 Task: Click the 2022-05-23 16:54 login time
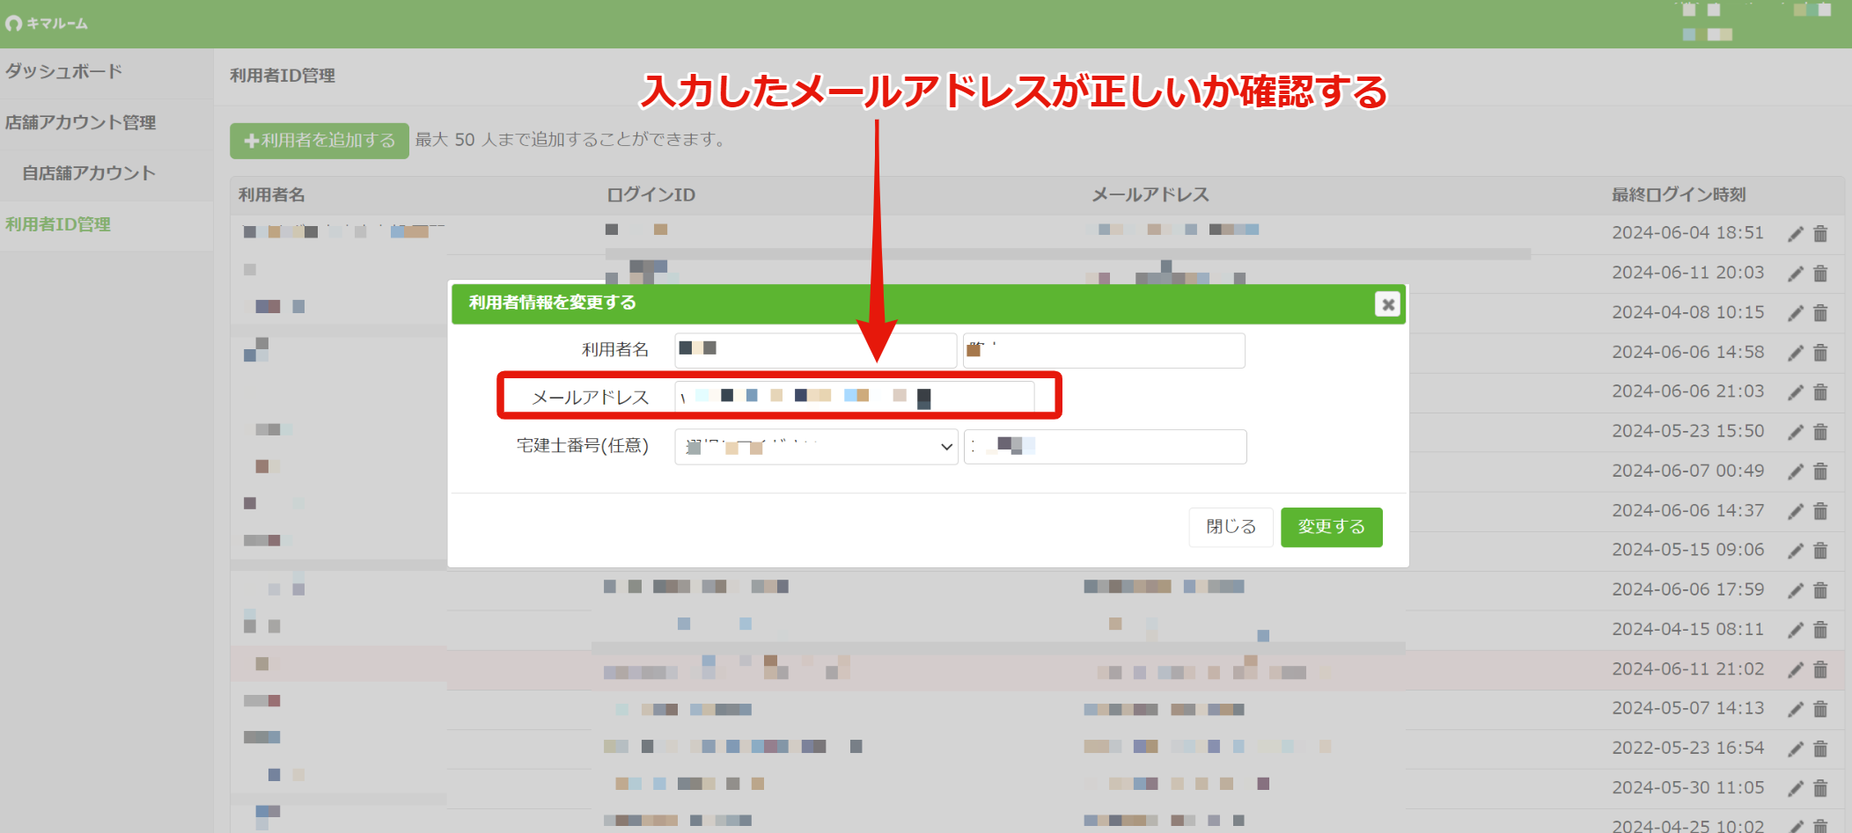pos(1687,748)
